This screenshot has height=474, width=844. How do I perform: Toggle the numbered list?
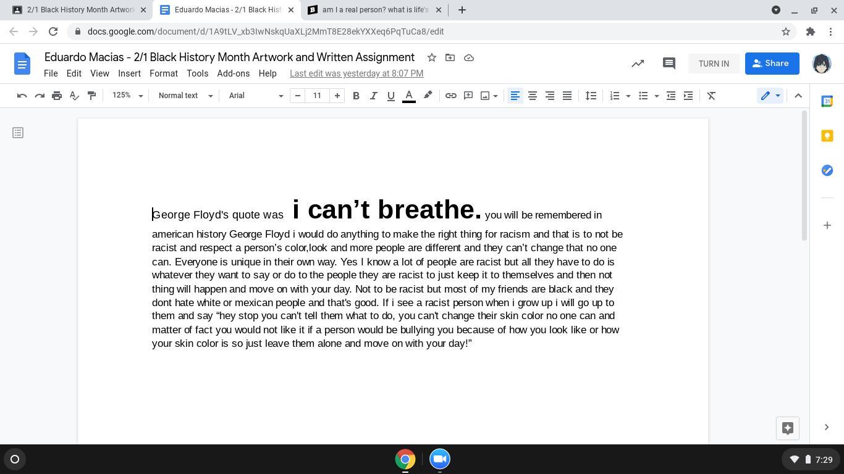point(615,96)
